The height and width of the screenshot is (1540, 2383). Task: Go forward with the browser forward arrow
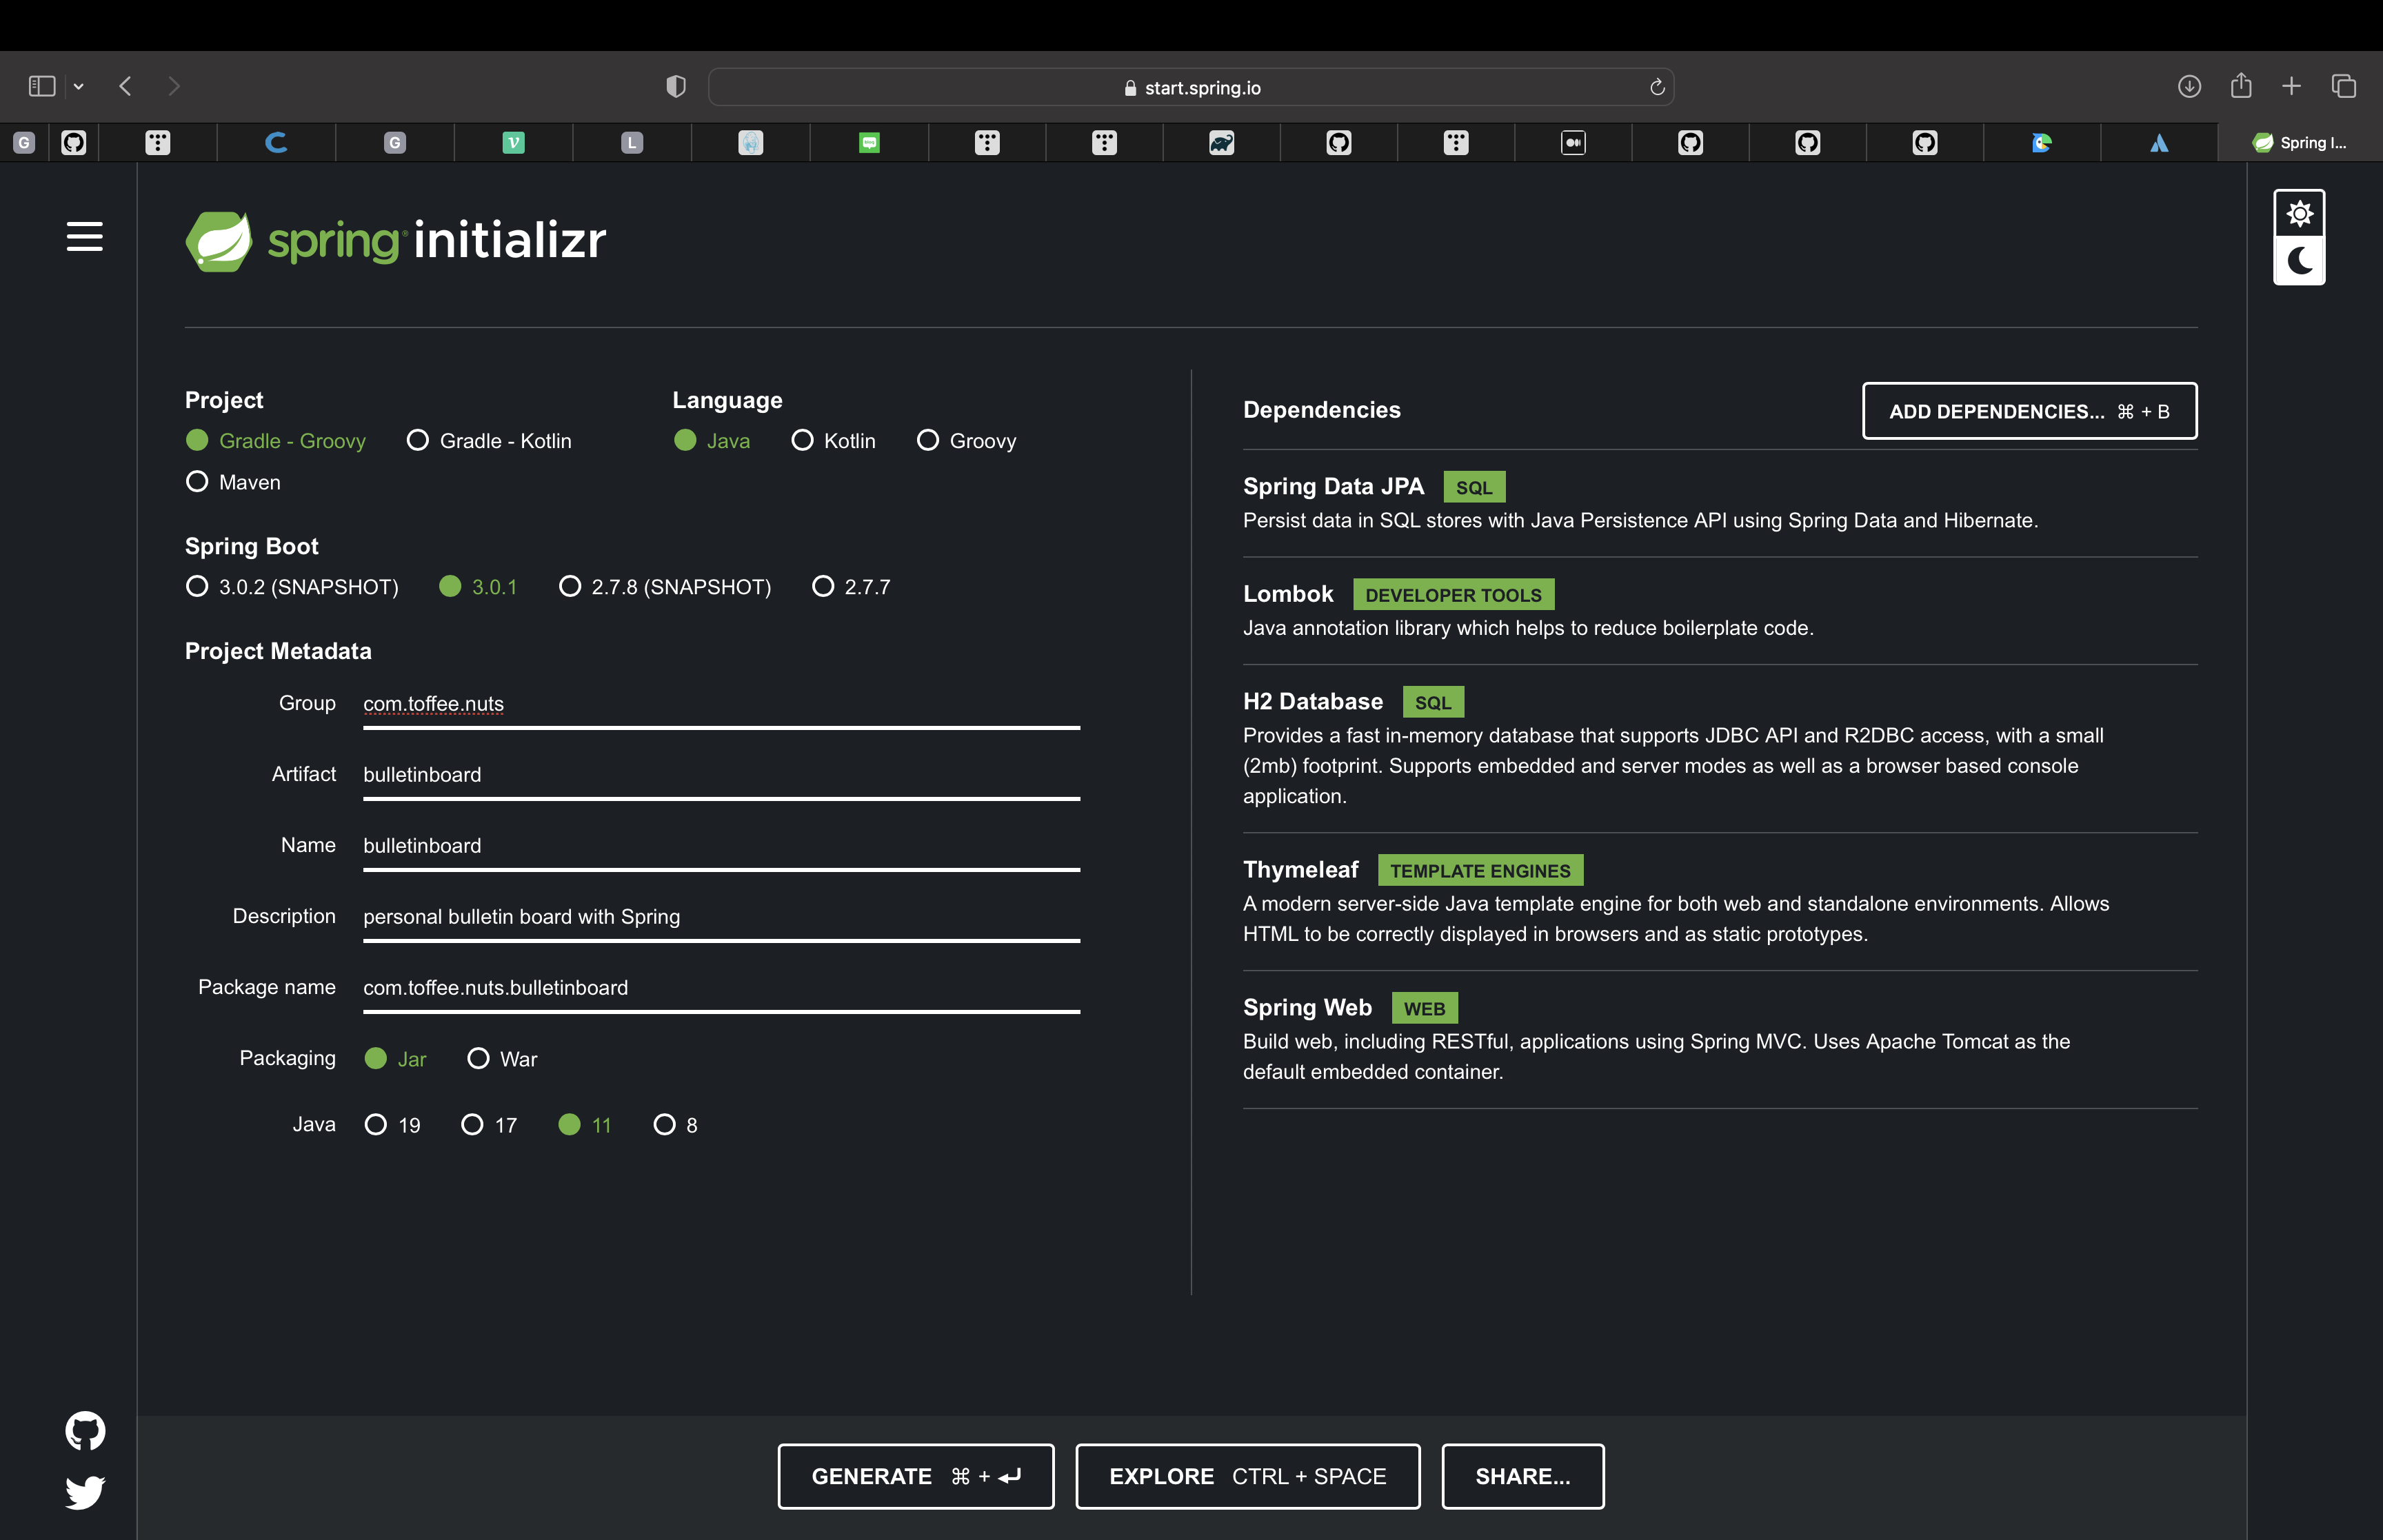(x=174, y=86)
